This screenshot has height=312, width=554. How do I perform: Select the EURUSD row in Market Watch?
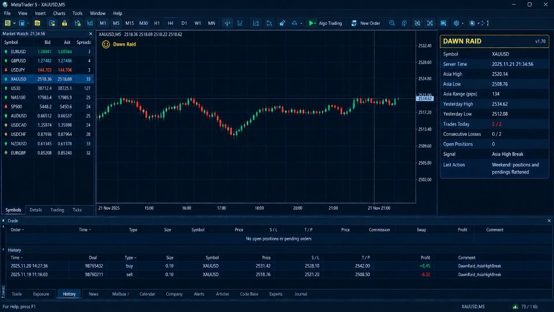click(x=47, y=51)
